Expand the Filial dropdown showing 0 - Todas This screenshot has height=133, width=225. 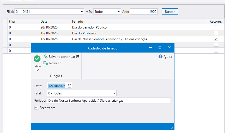114,93
